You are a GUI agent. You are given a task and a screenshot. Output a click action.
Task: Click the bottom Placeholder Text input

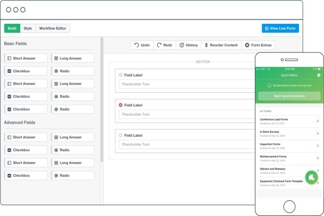click(x=187, y=145)
